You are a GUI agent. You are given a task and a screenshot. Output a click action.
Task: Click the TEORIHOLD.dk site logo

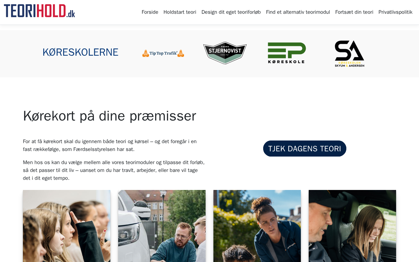[39, 11]
